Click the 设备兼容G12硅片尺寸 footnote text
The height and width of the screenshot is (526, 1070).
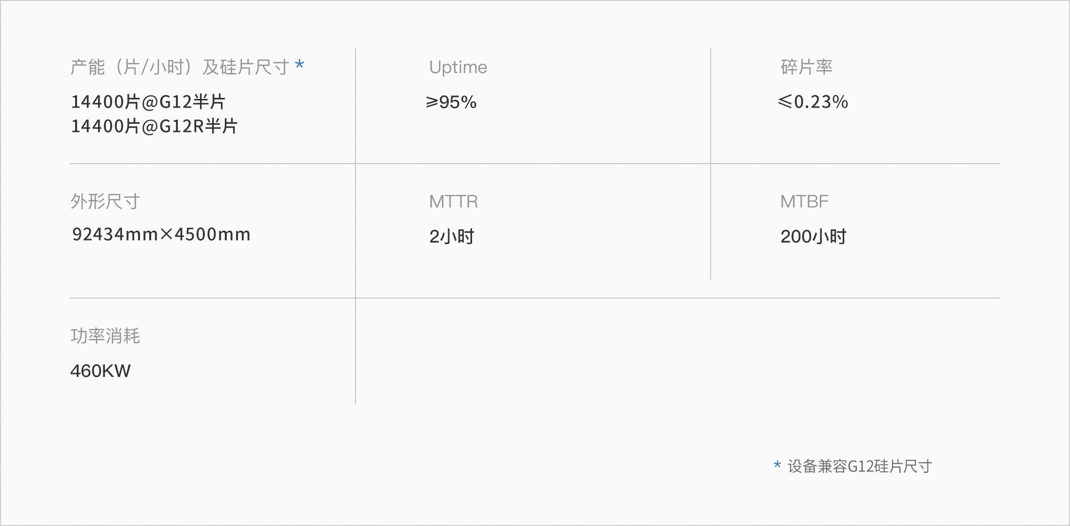click(x=859, y=467)
